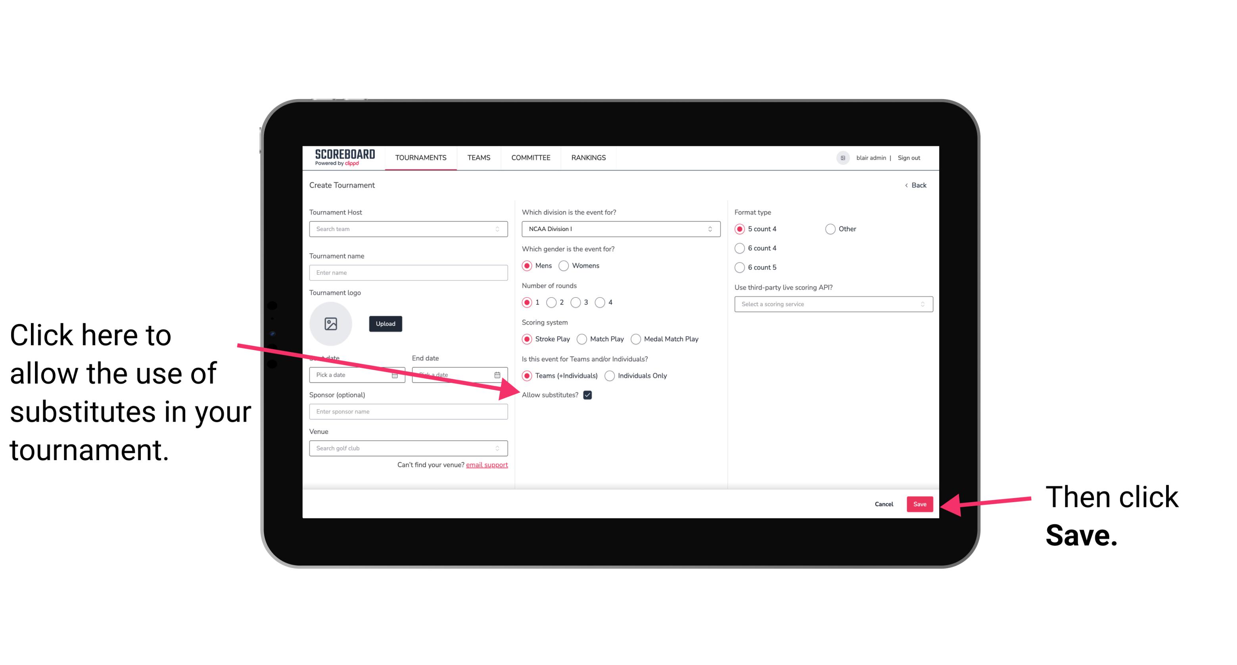Expand the Which division dropdown
Image resolution: width=1237 pixels, height=665 pixels.
[619, 229]
